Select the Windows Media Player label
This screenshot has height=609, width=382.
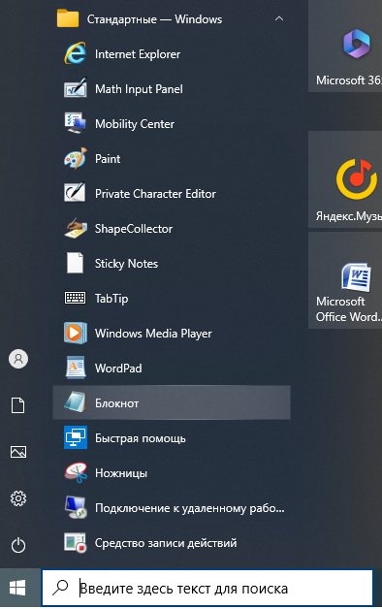coord(153,334)
